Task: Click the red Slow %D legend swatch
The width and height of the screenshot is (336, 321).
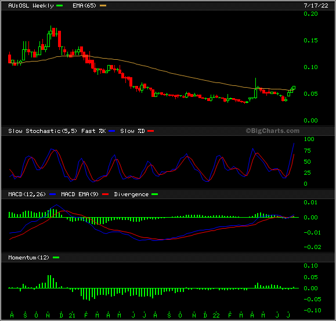Action: [x=151, y=131]
